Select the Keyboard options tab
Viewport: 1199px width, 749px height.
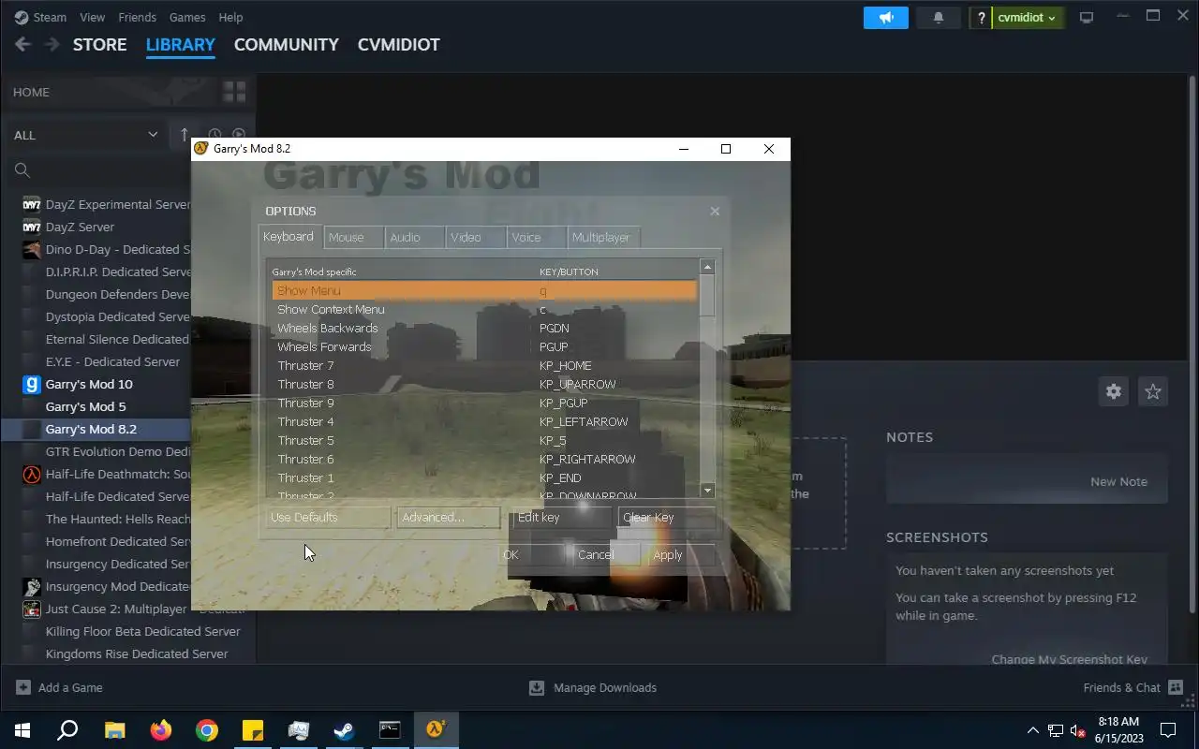click(289, 237)
